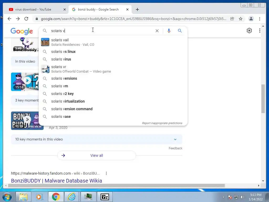Open the 7-Zip taskbar icon

pyautogui.click(x=105, y=197)
